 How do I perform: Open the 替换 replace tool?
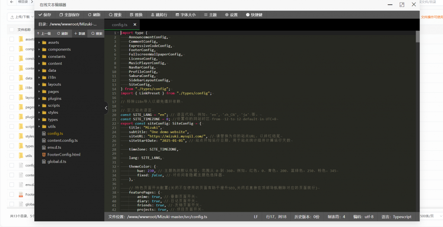pyautogui.click(x=136, y=15)
